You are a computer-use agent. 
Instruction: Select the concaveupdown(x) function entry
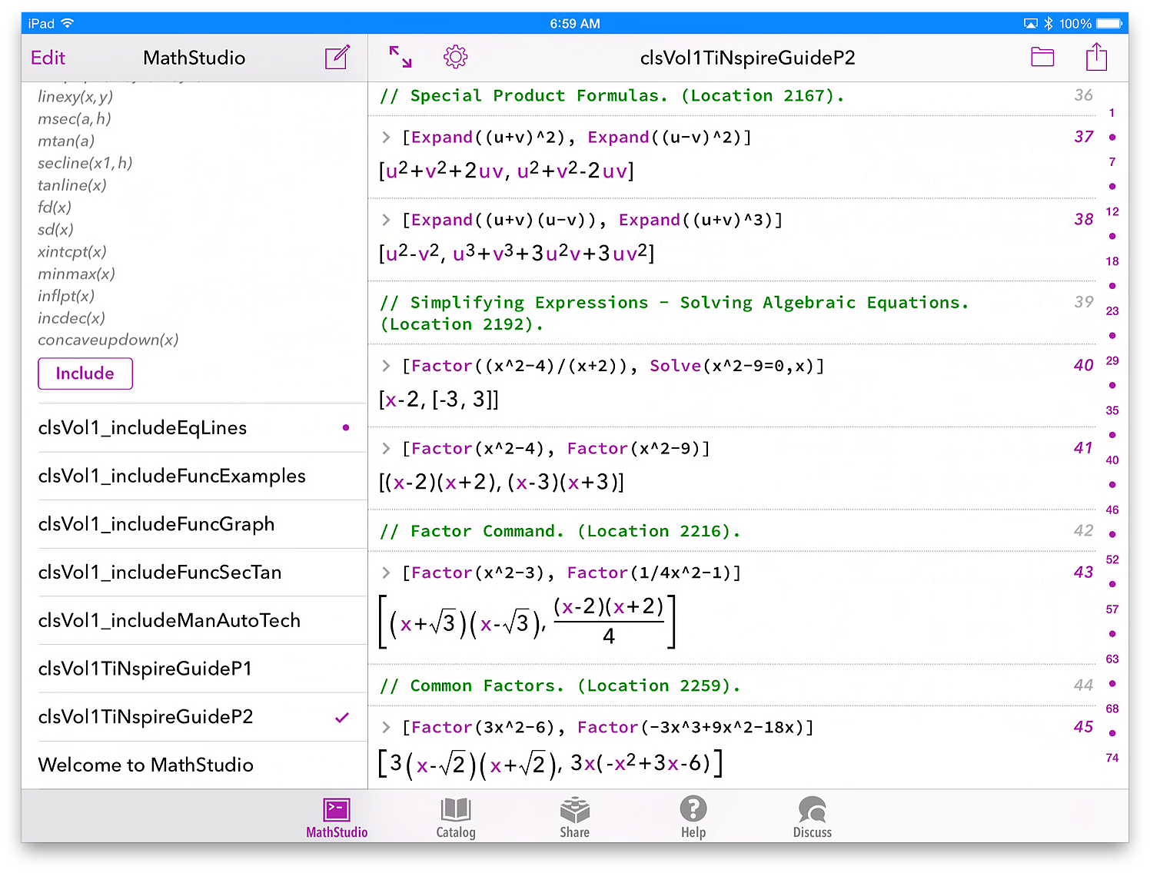coord(108,340)
